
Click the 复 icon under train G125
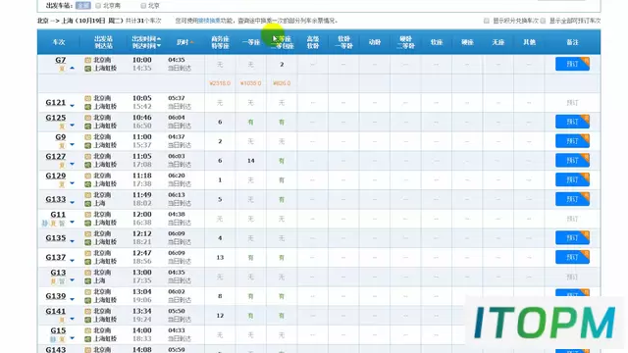(62, 126)
